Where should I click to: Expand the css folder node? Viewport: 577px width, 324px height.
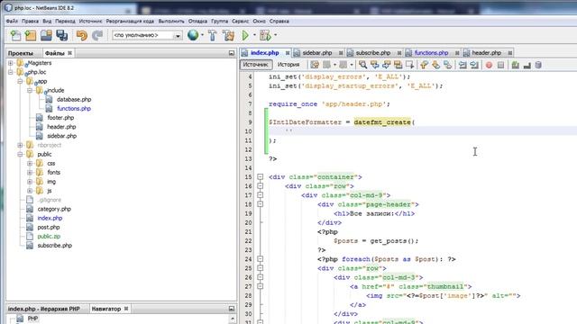pyautogui.click(x=30, y=164)
